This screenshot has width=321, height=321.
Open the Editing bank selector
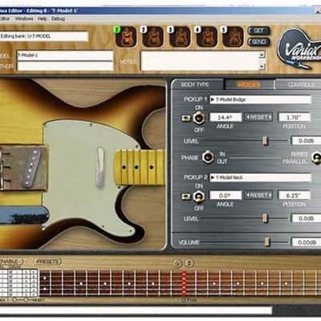pos(43,36)
